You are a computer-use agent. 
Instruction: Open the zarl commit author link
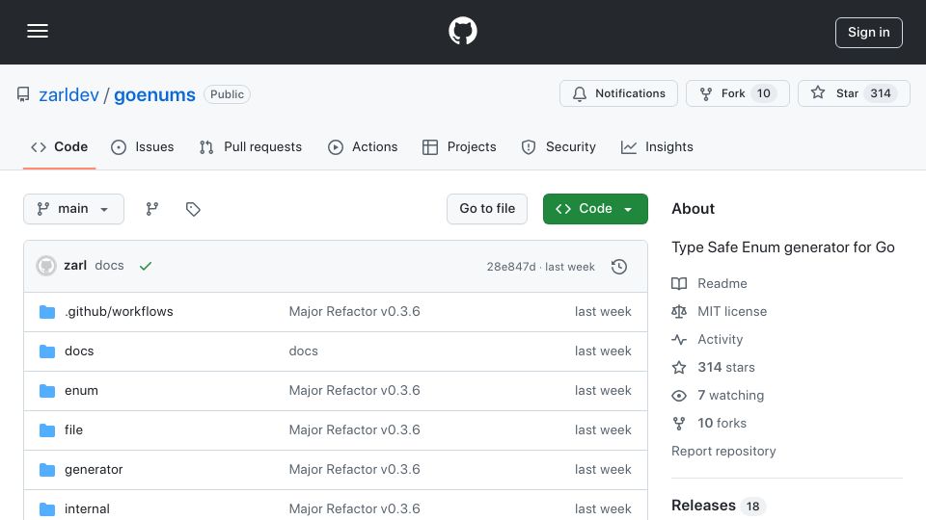tap(75, 266)
